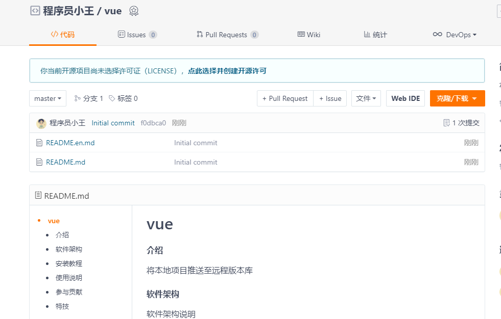The height and width of the screenshot is (319, 501).
Task: Open the Web IDE button
Action: click(405, 98)
